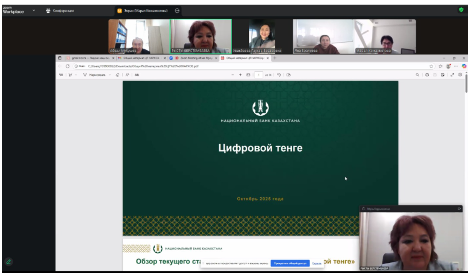Select the eraser tool in PDF toolbar
471x275 pixels.
tap(117, 75)
